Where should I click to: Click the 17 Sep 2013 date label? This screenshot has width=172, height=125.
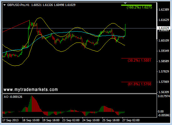tap(10, 120)
